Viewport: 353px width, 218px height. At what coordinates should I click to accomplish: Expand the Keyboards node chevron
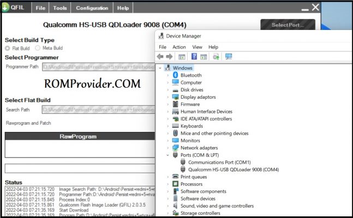pos(167,126)
